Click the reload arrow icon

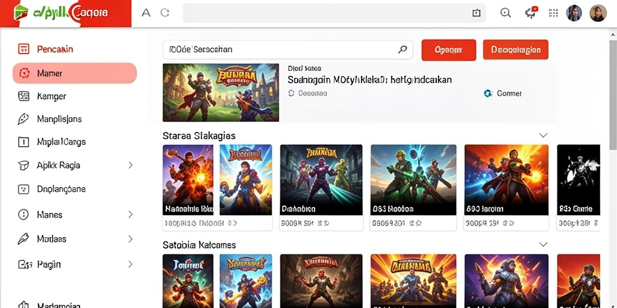click(x=165, y=13)
